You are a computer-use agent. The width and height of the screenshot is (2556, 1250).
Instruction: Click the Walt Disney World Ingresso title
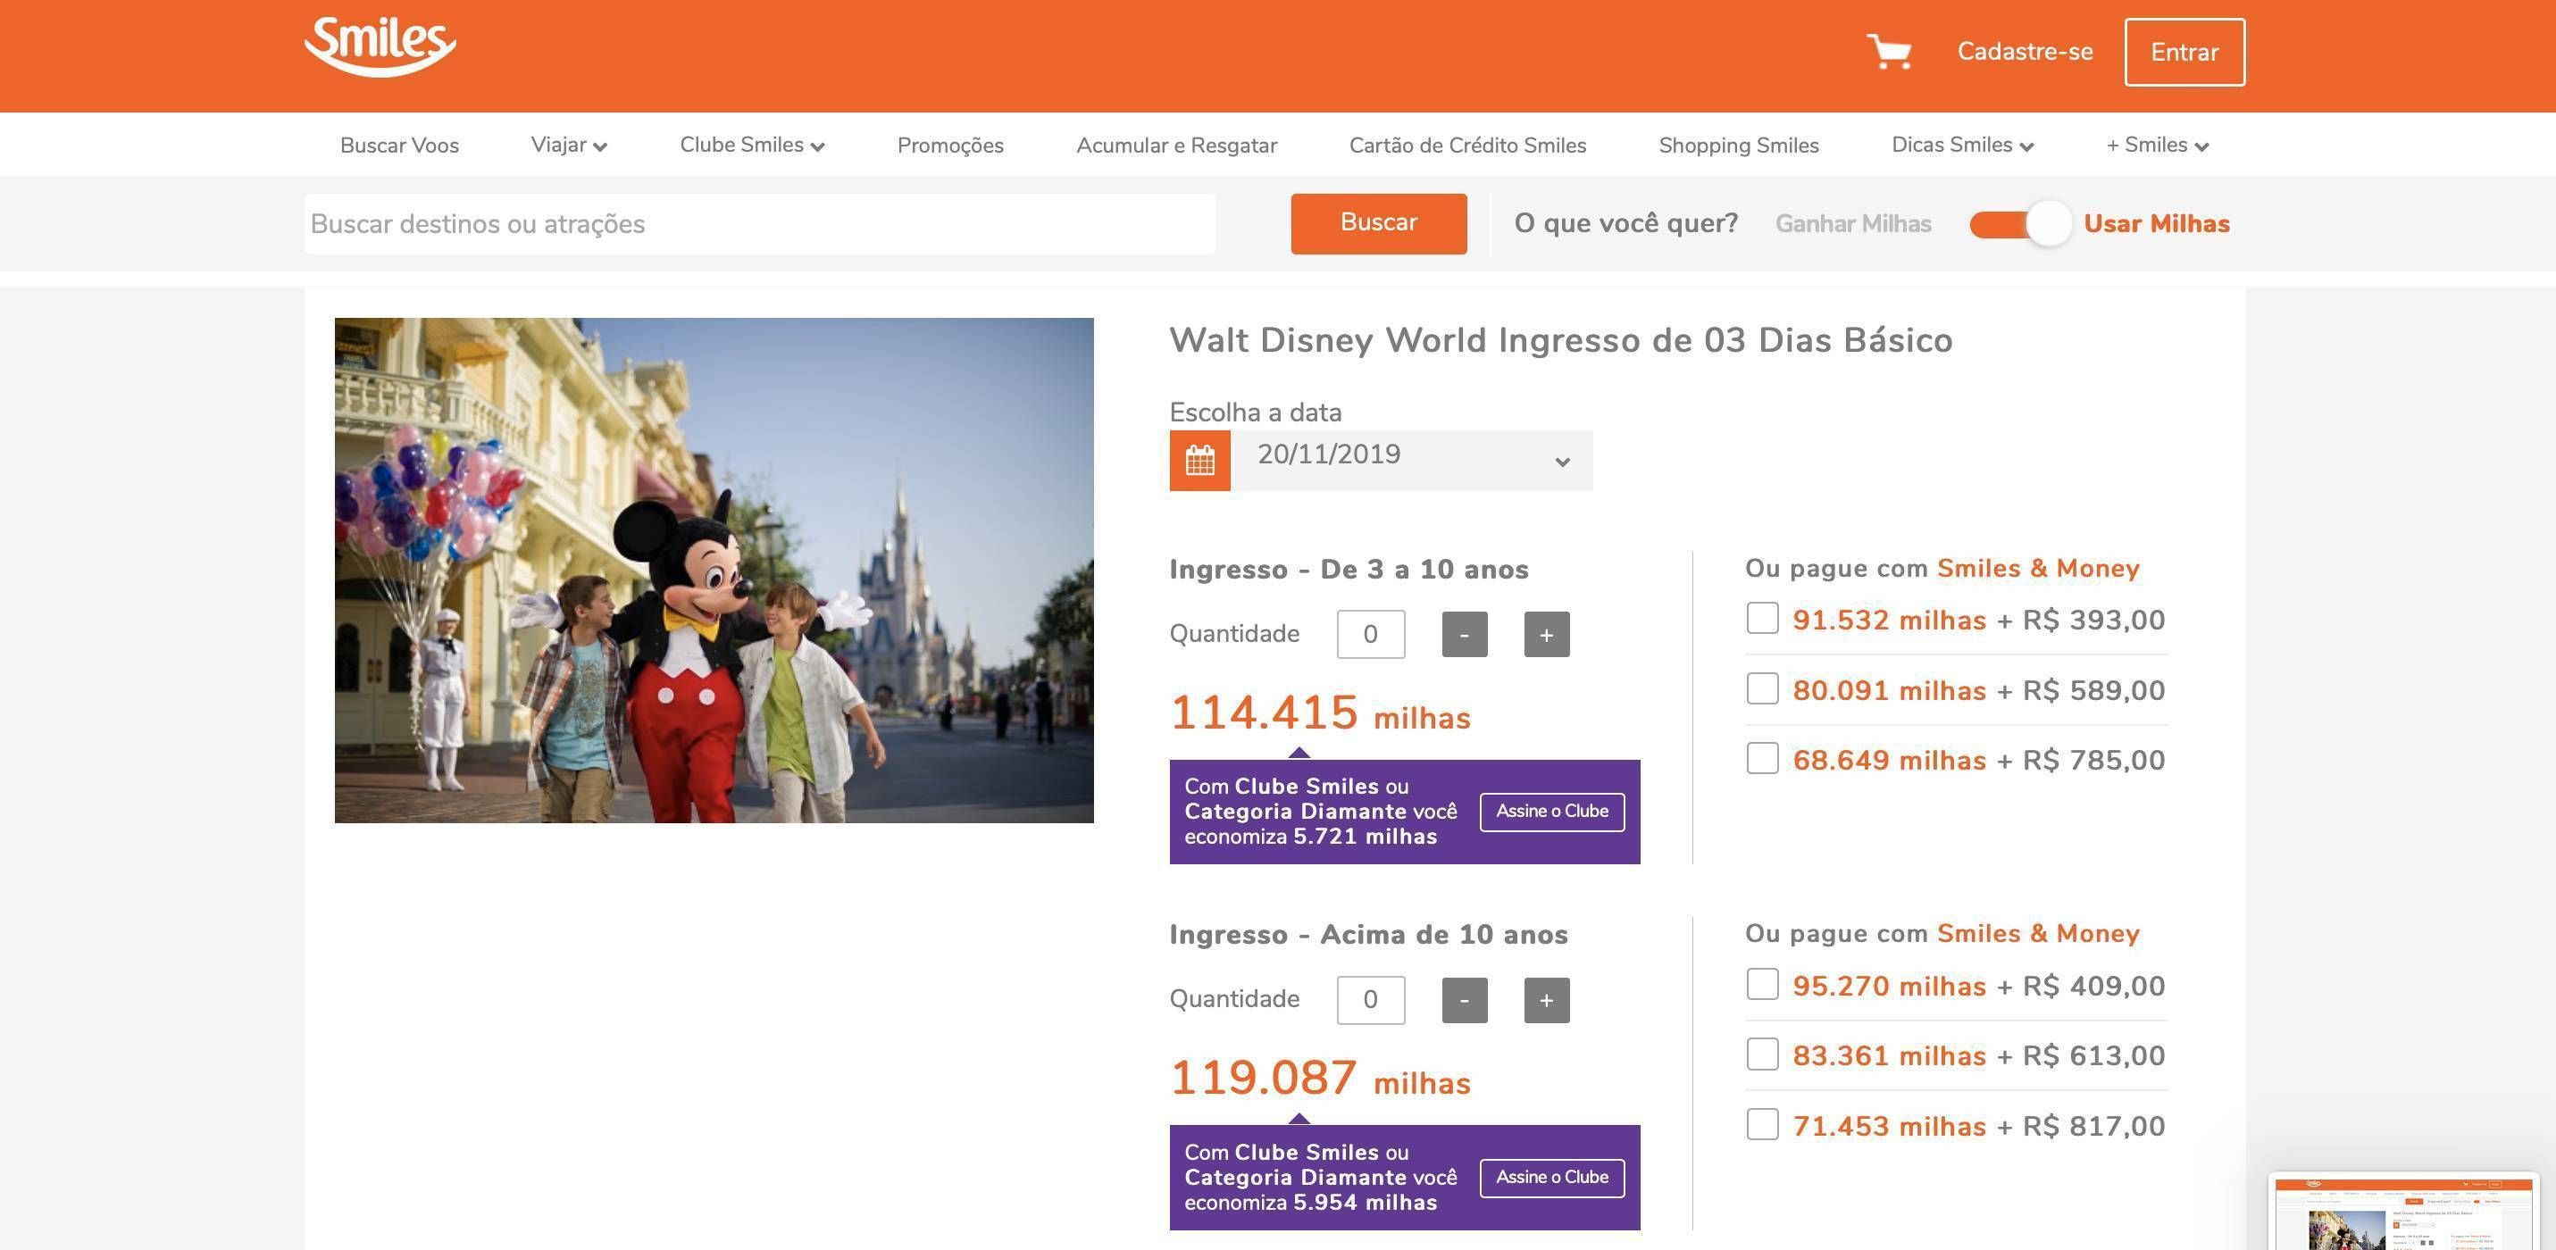[x=1561, y=340]
